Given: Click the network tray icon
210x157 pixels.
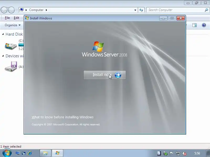Looking at the screenshot, I should 178,153.
